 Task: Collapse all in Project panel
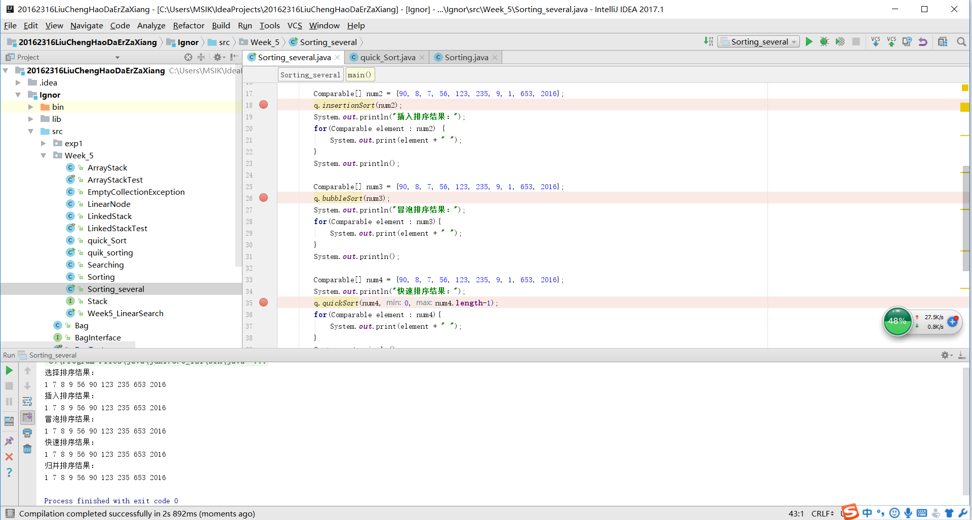(x=201, y=57)
